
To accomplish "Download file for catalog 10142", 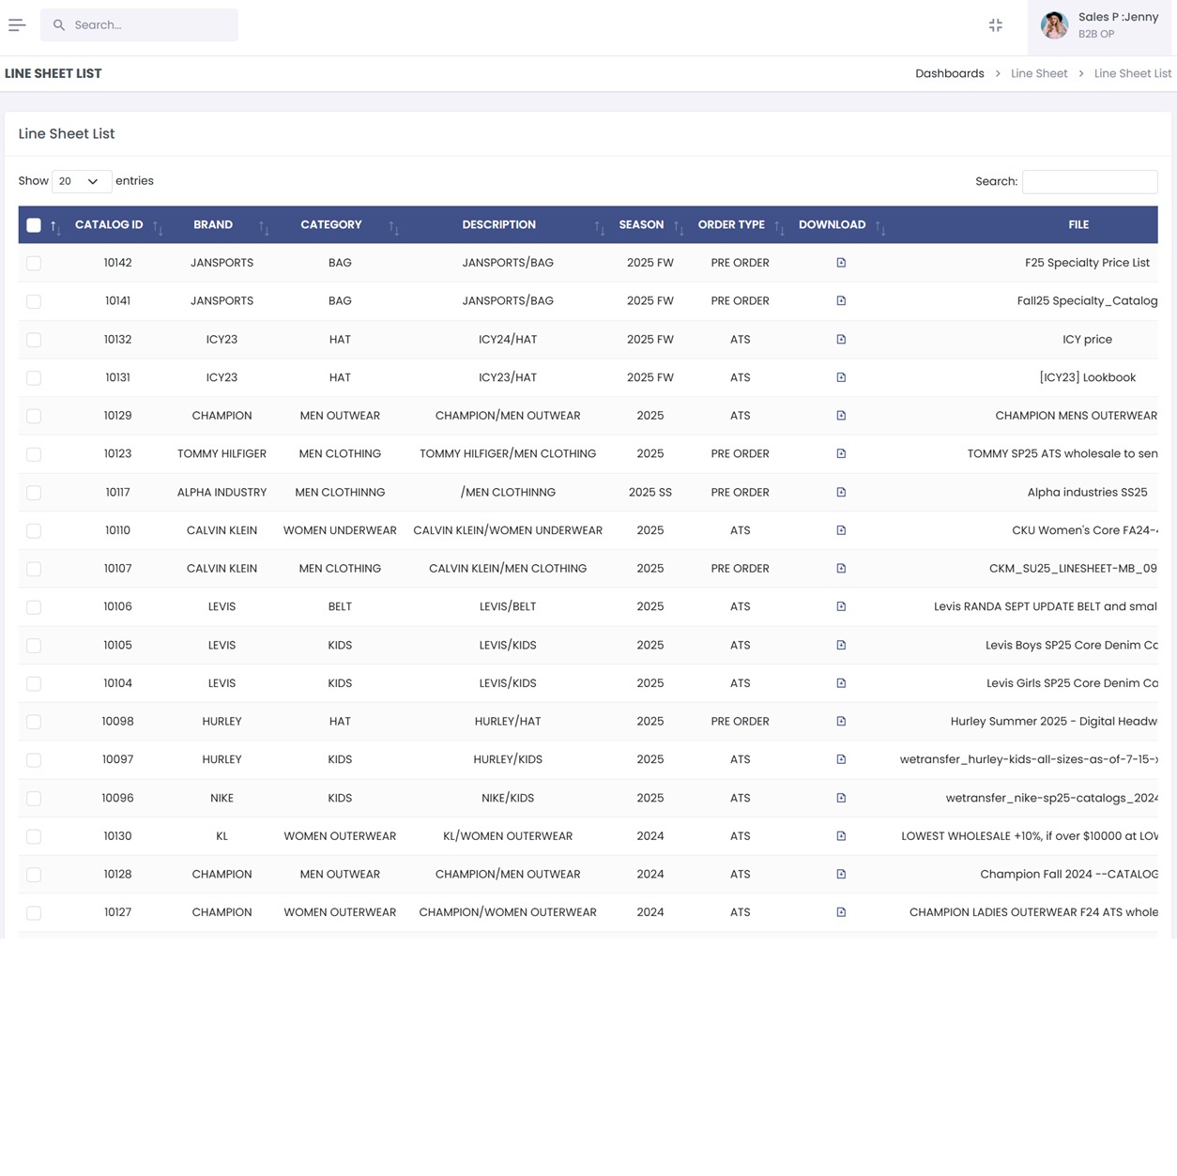I will pyautogui.click(x=841, y=263).
